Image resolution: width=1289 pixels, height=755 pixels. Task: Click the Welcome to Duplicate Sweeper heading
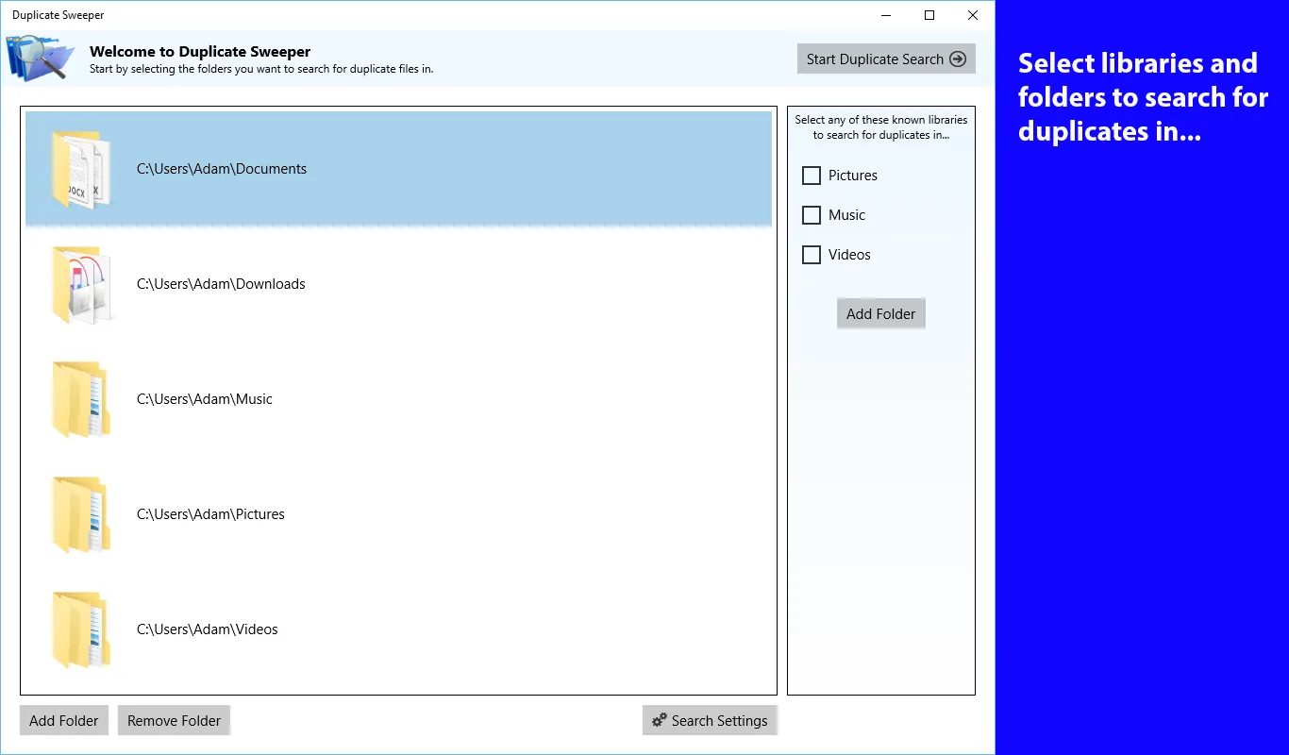(x=200, y=52)
